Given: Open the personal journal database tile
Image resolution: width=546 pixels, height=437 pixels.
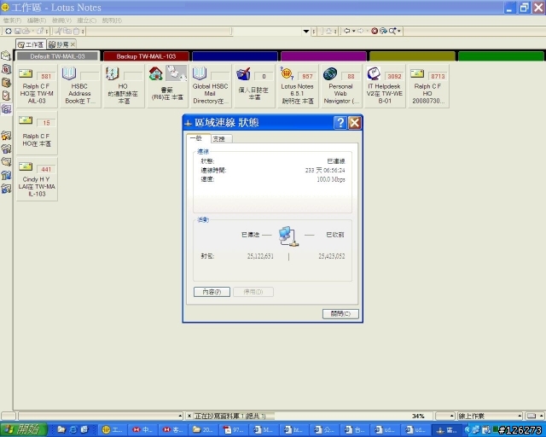Looking at the screenshot, I should tap(254, 86).
